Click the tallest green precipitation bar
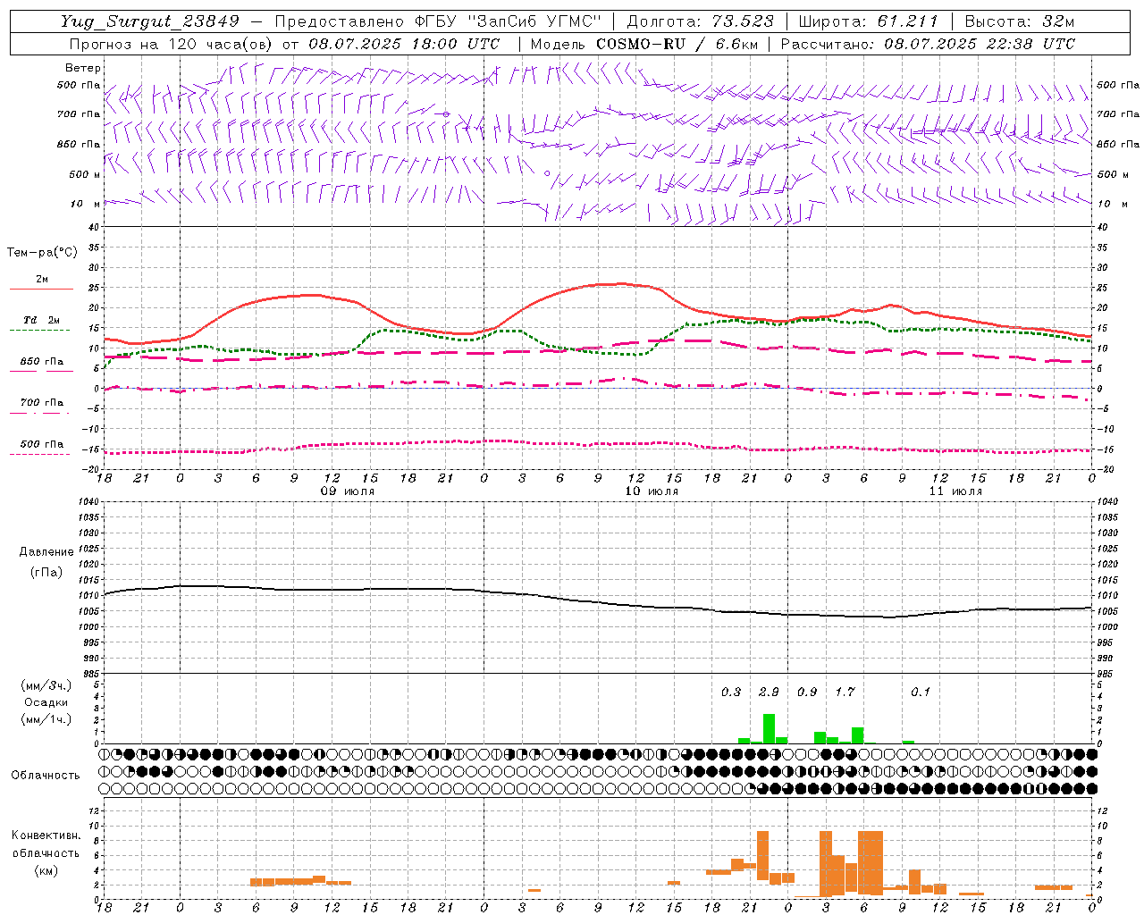Screen dimensions: 1144x915 (769, 728)
